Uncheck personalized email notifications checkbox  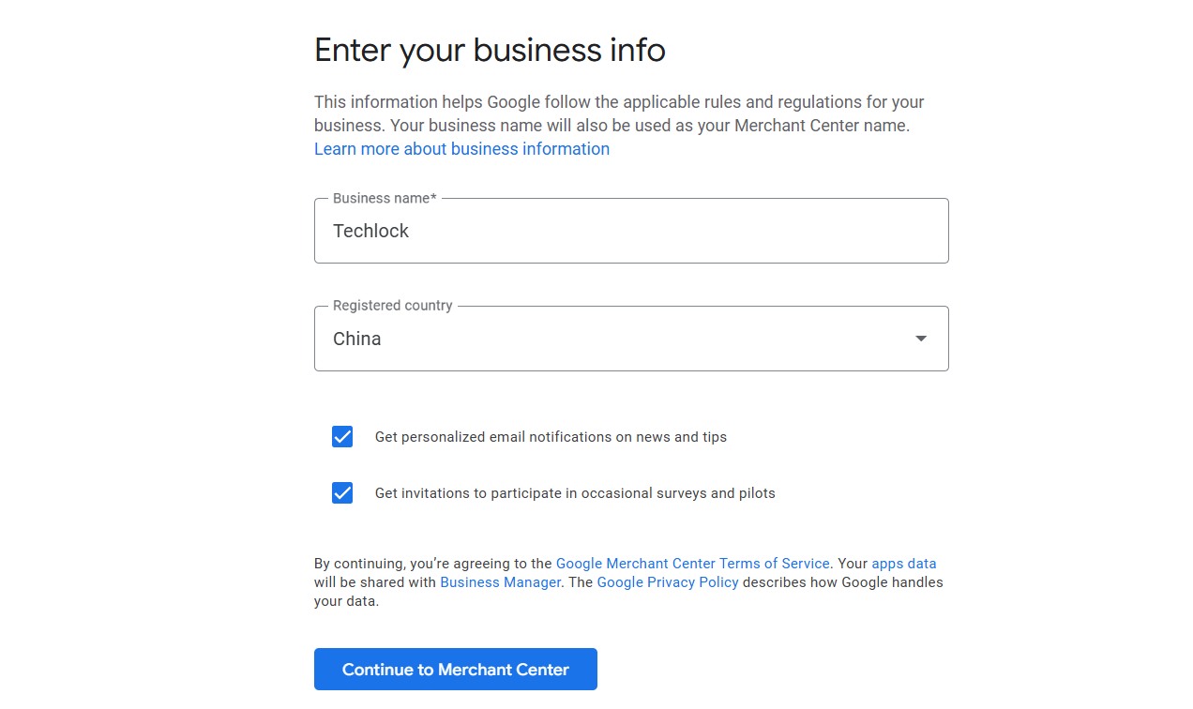(x=342, y=437)
